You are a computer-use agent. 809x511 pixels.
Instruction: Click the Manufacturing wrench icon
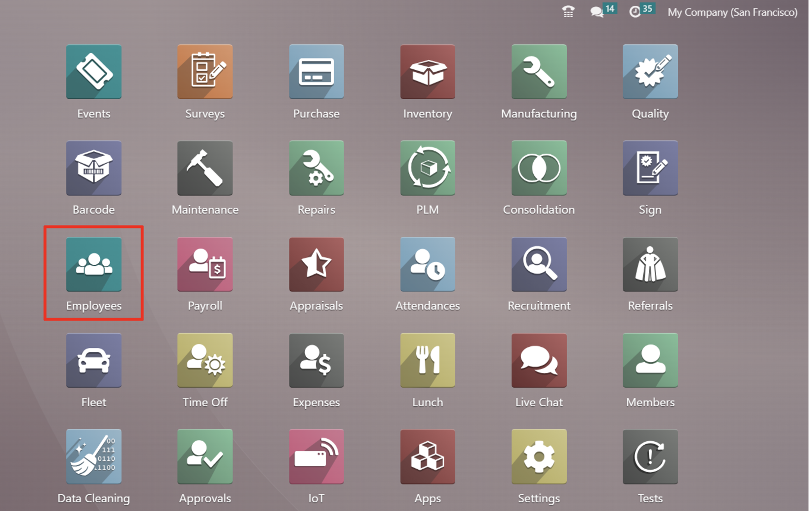pyautogui.click(x=539, y=72)
